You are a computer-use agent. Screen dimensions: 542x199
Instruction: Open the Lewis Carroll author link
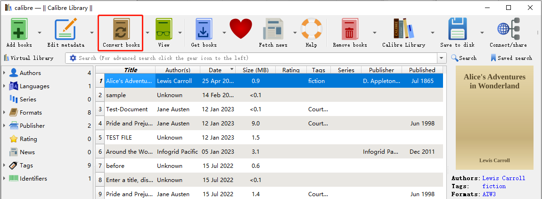504,178
